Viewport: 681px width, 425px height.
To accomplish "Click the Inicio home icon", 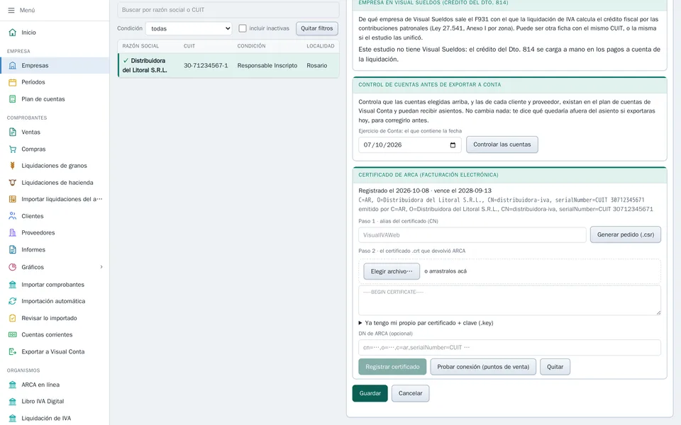I will click(13, 33).
